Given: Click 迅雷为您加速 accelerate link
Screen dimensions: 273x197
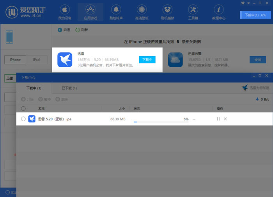Looking at the screenshot, I should [x=255, y=88].
